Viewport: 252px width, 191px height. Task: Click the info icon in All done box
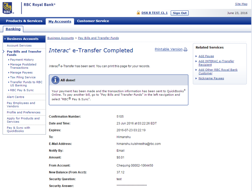(55, 80)
